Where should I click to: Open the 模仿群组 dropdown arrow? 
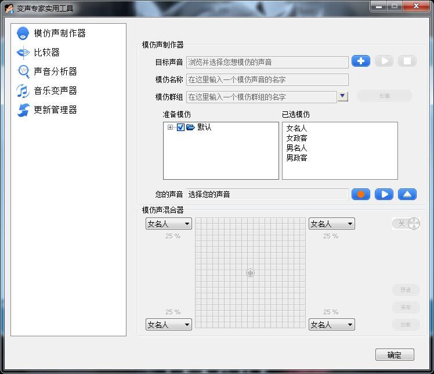(x=343, y=96)
